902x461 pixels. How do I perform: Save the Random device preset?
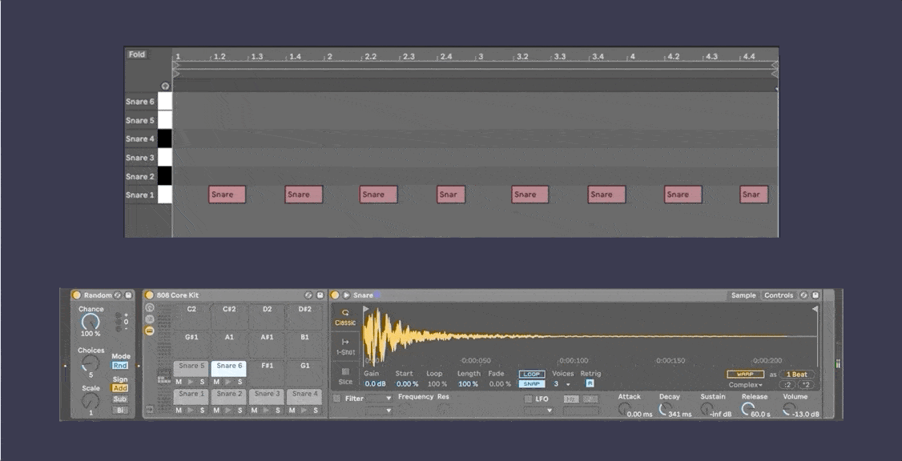pyautogui.click(x=128, y=295)
